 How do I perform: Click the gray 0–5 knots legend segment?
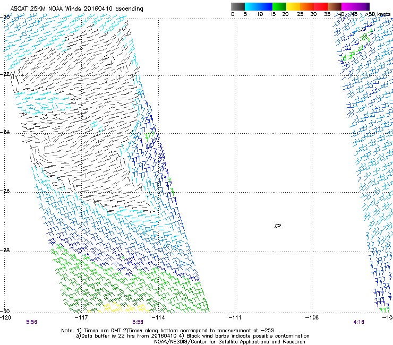pos(238,6)
